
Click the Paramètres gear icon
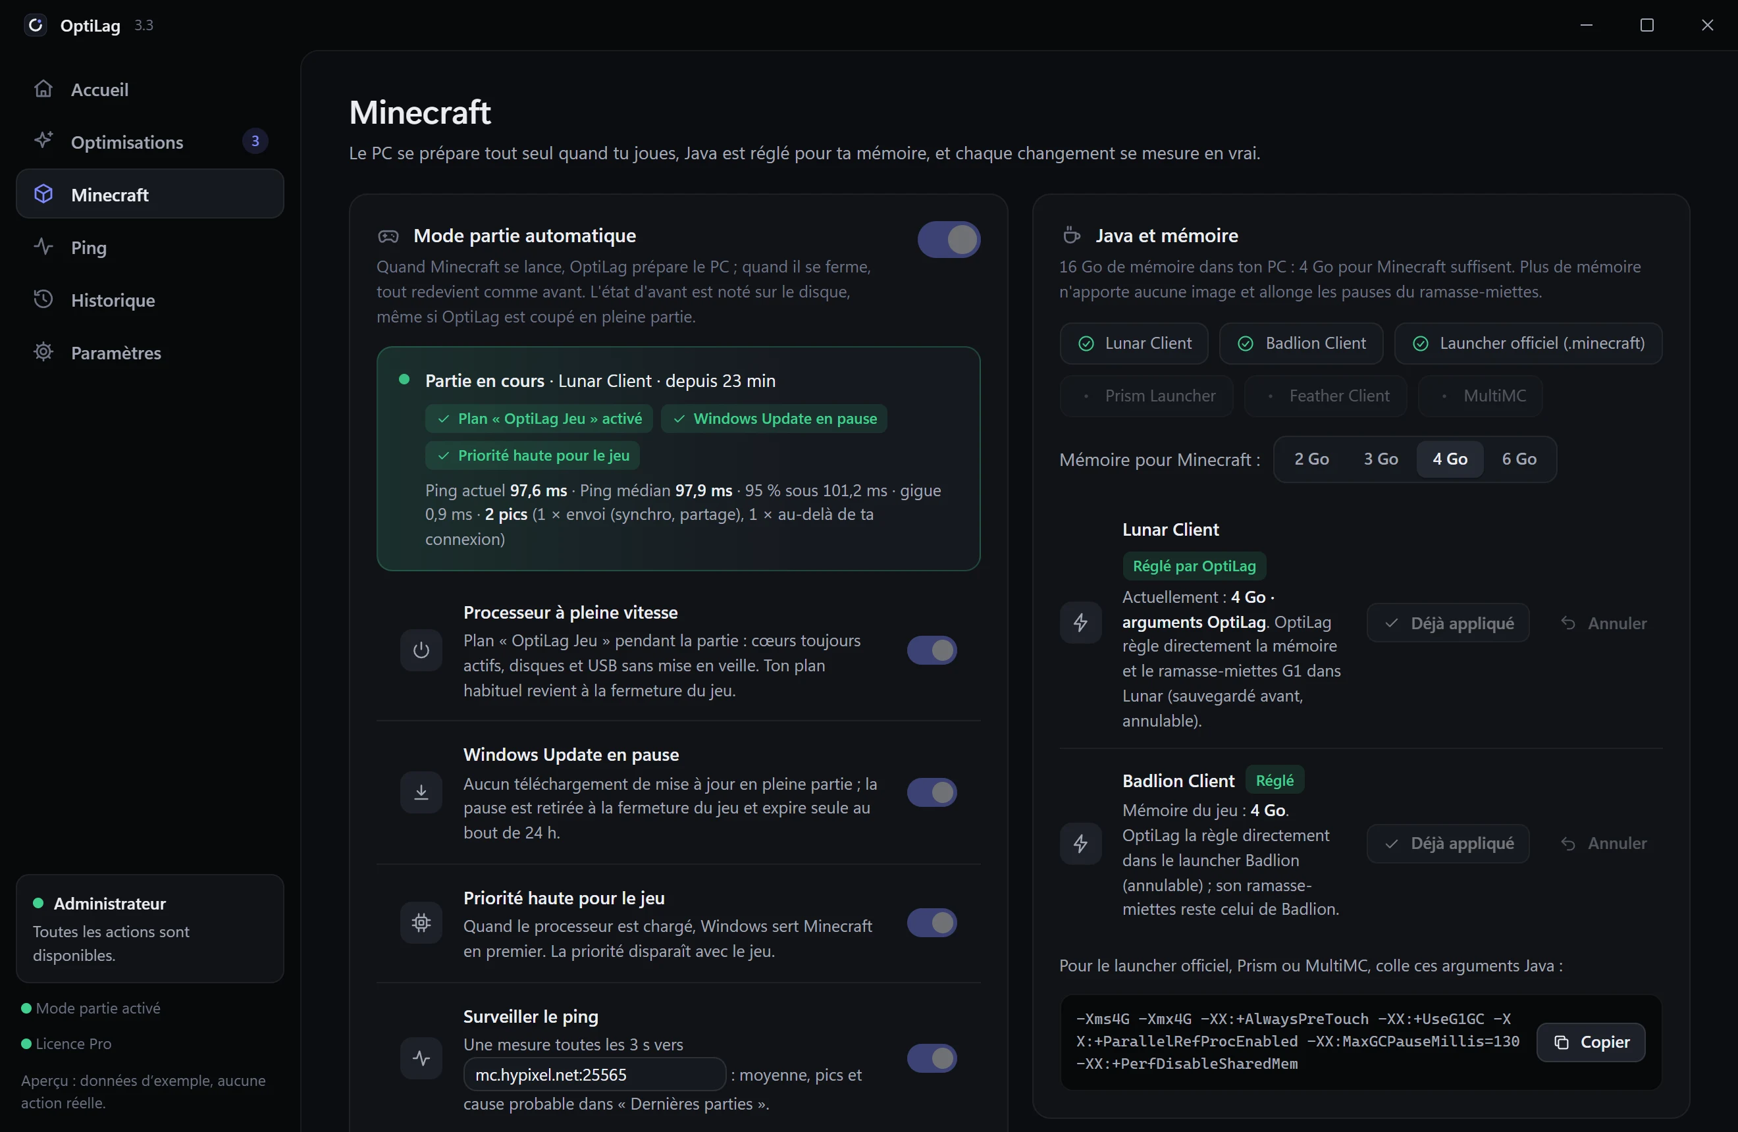44,352
